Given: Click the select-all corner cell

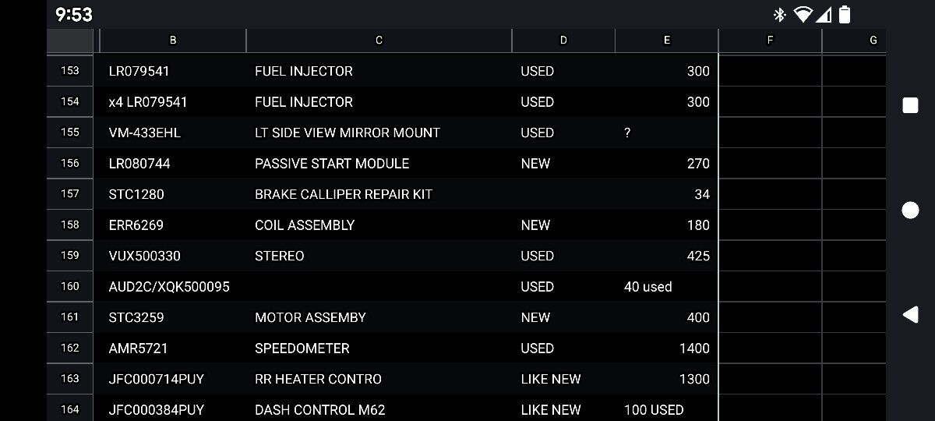Looking at the screenshot, I should [70, 41].
